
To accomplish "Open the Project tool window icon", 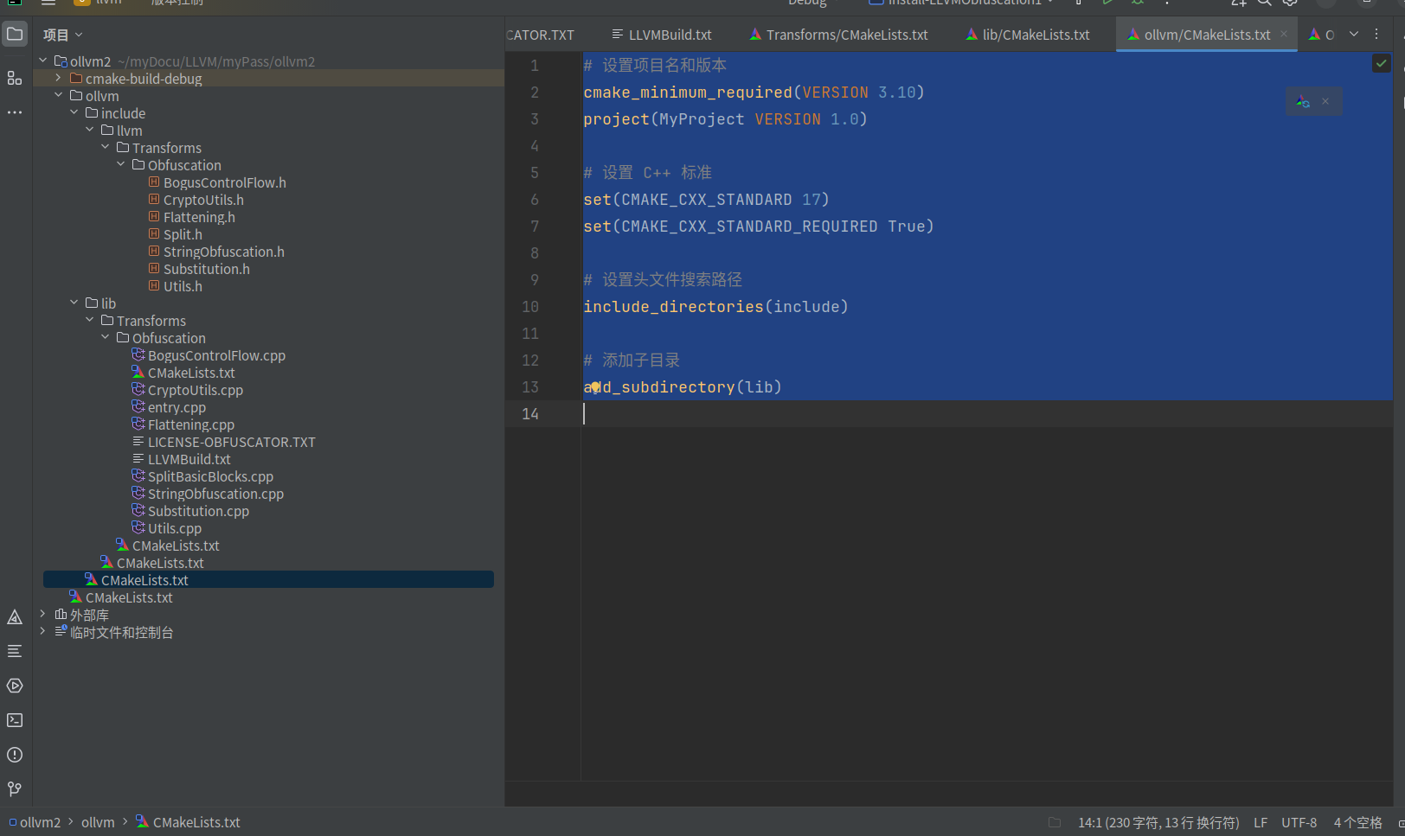I will click(15, 35).
